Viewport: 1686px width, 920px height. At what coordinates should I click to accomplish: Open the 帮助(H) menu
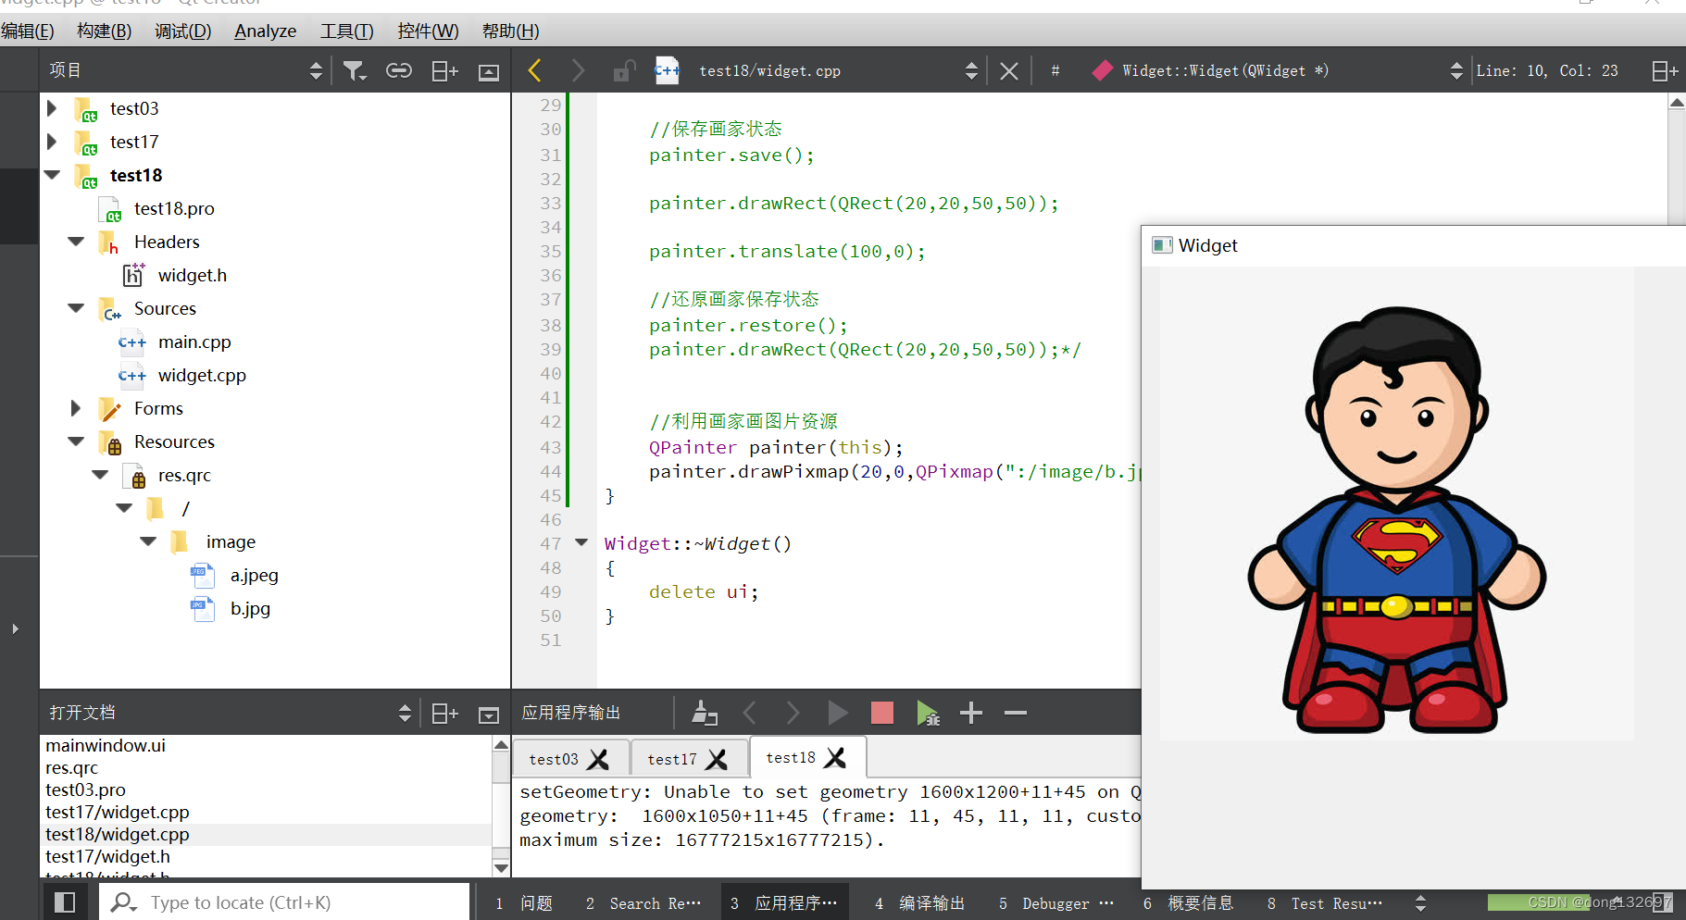click(510, 31)
